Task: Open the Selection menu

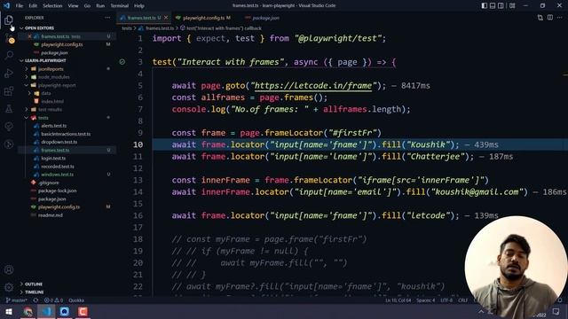Action: pyautogui.click(x=52, y=6)
